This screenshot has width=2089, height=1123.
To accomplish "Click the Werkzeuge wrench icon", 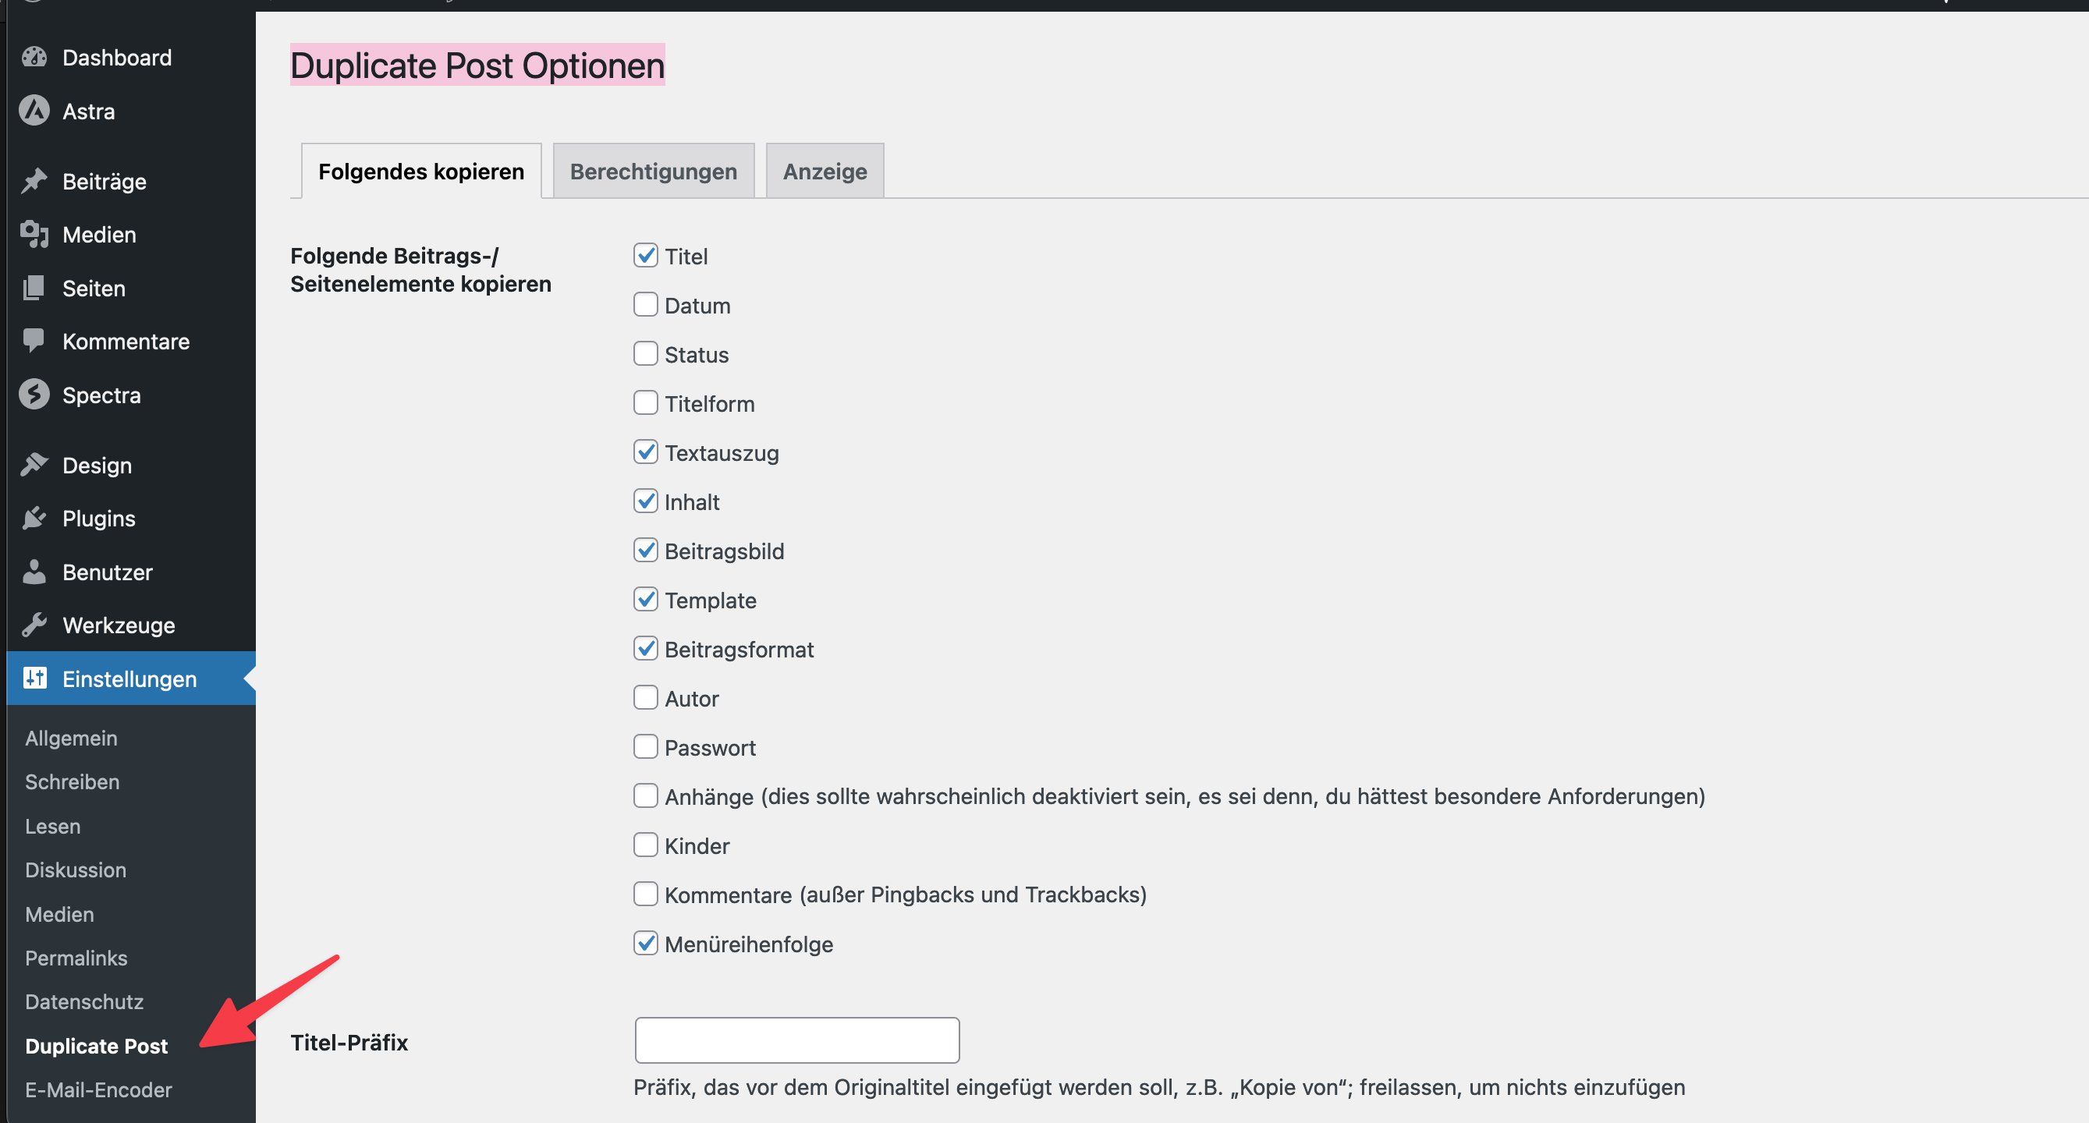I will click(x=34, y=625).
